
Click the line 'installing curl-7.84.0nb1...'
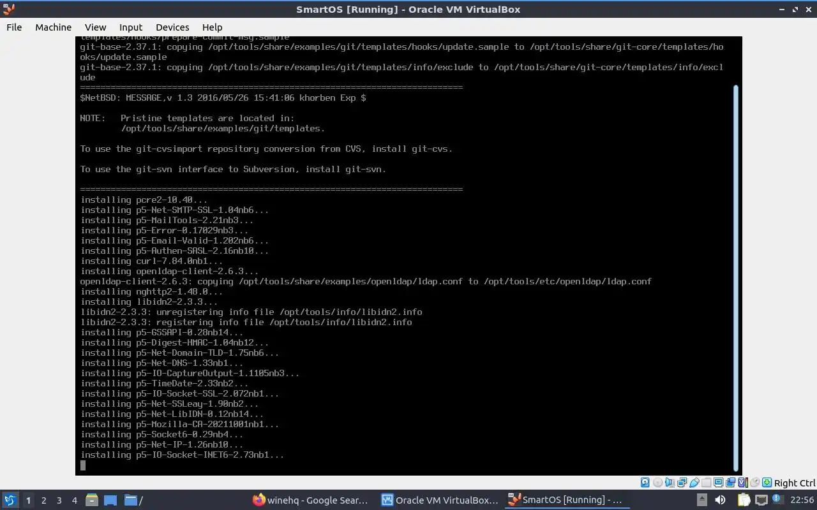point(151,261)
